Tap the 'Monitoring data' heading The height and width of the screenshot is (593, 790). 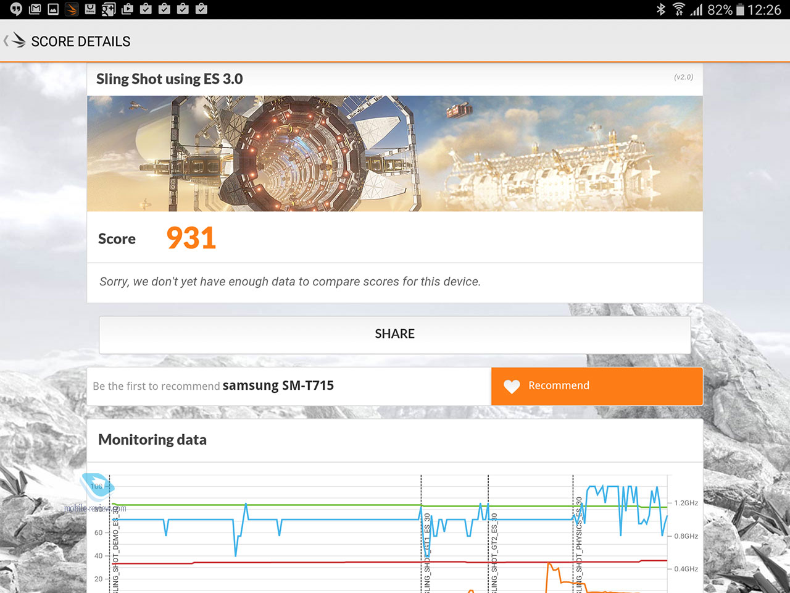152,440
